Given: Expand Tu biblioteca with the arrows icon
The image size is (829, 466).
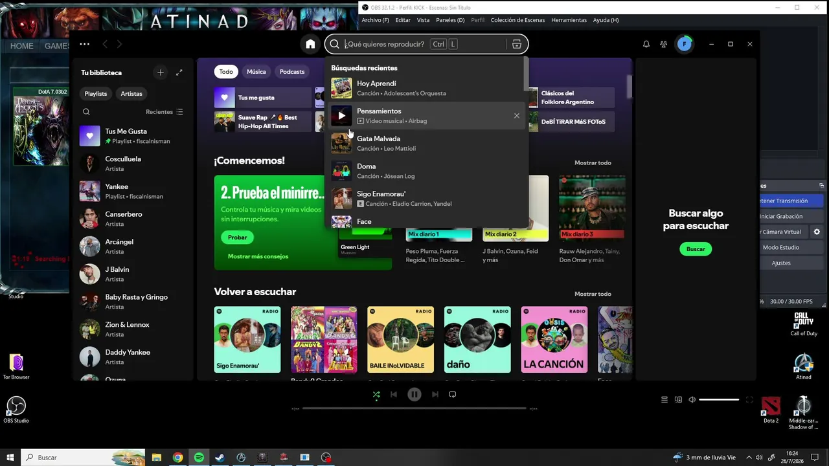Looking at the screenshot, I should pyautogui.click(x=179, y=72).
